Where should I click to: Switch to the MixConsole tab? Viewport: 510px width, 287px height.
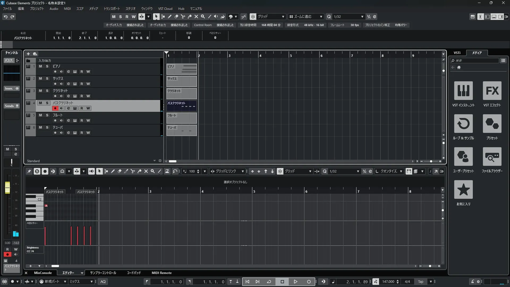[x=43, y=273]
